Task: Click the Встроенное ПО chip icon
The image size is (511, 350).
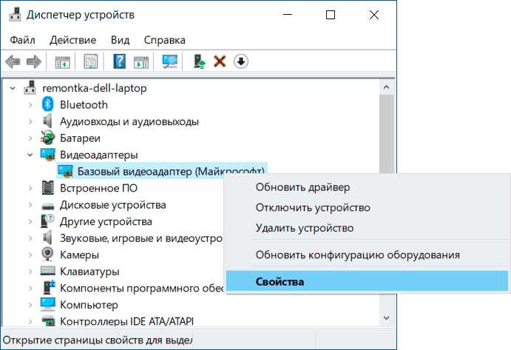Action: point(48,188)
